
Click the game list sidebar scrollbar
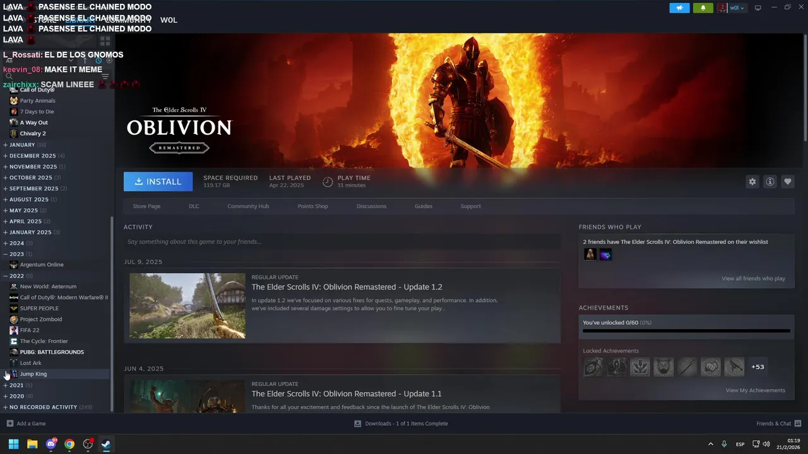pyautogui.click(x=112, y=313)
